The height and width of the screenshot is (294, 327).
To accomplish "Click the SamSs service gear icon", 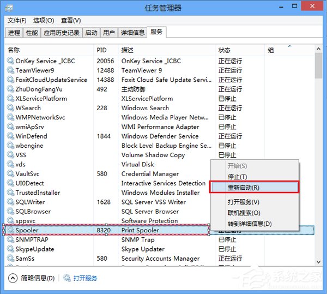I will click(11, 258).
